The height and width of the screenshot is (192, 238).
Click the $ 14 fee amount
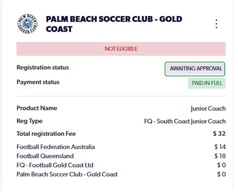pos(220,147)
